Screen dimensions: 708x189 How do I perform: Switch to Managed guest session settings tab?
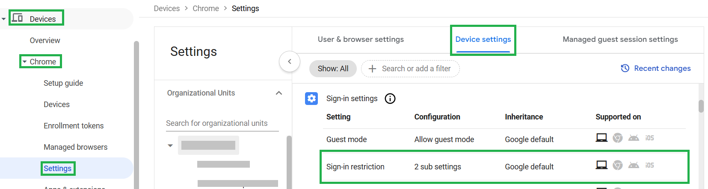click(x=620, y=39)
